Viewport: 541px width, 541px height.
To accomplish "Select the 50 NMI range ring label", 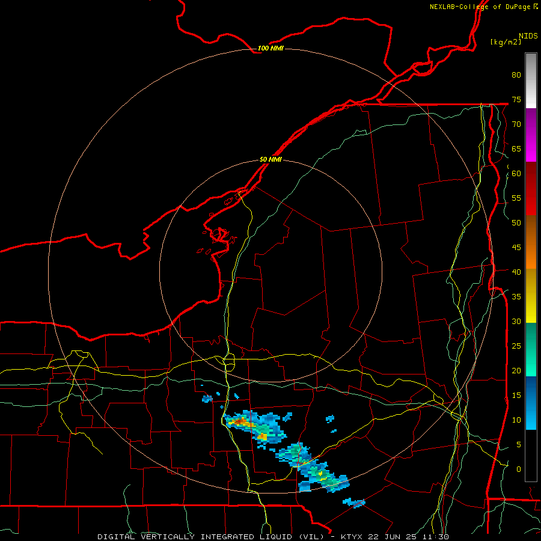I will click(270, 159).
